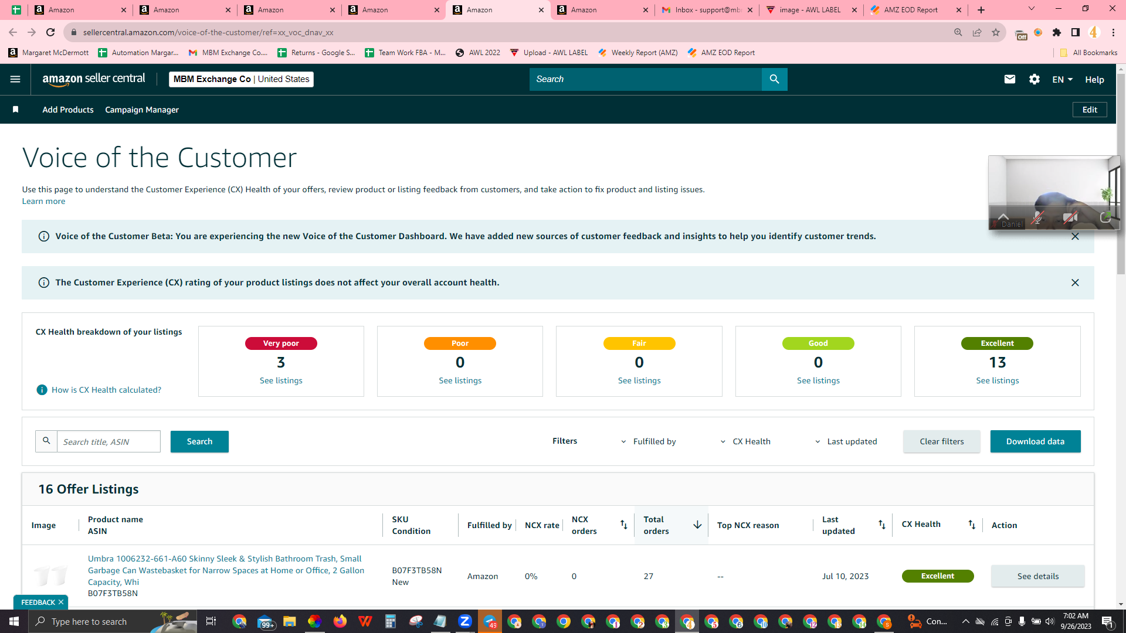Open the Umbra Skinny Sleek trash product link

click(226, 570)
